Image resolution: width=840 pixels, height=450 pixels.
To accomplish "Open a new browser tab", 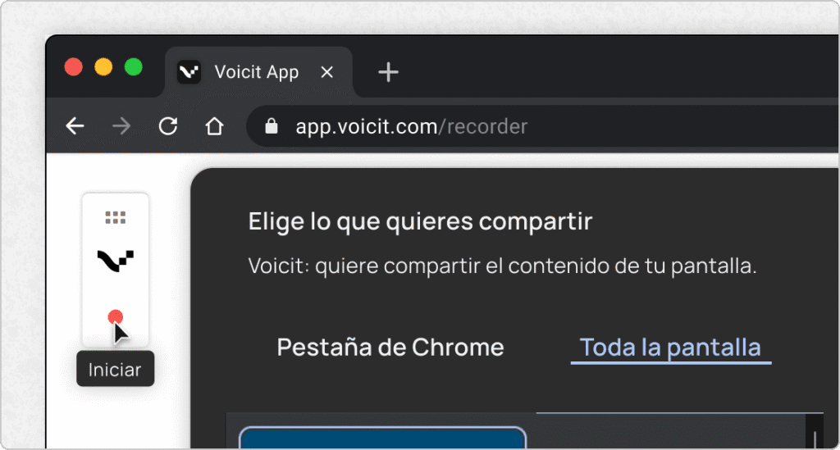I will pos(388,72).
